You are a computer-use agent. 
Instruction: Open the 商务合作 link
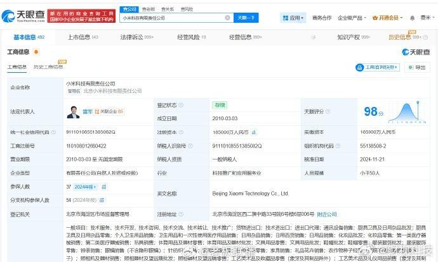pyautogui.click(x=322, y=18)
